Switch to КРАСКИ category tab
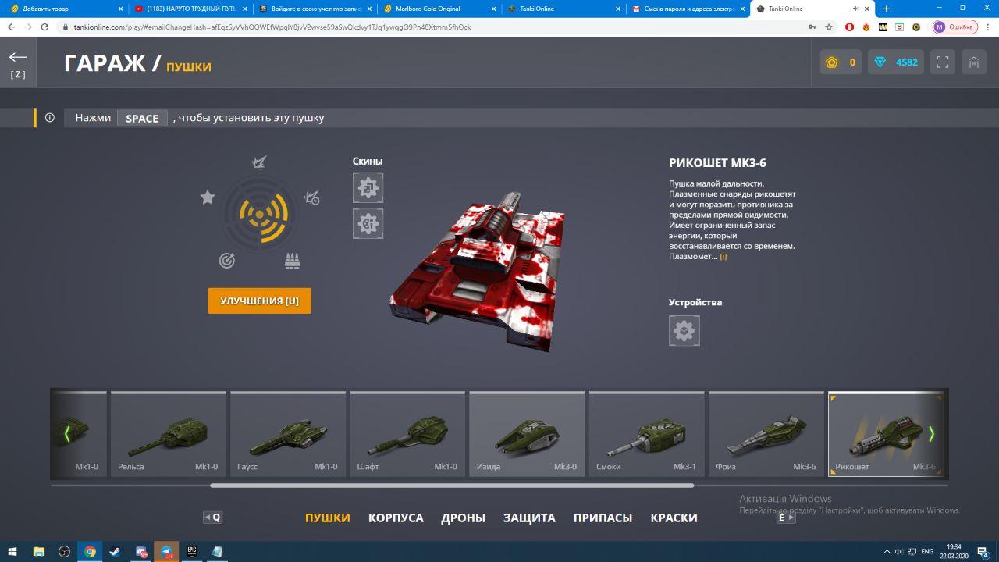Image resolution: width=999 pixels, height=562 pixels. [674, 518]
